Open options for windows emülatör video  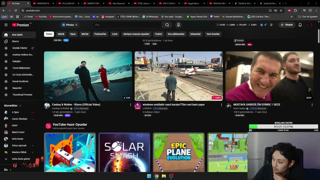[x=221, y=105]
